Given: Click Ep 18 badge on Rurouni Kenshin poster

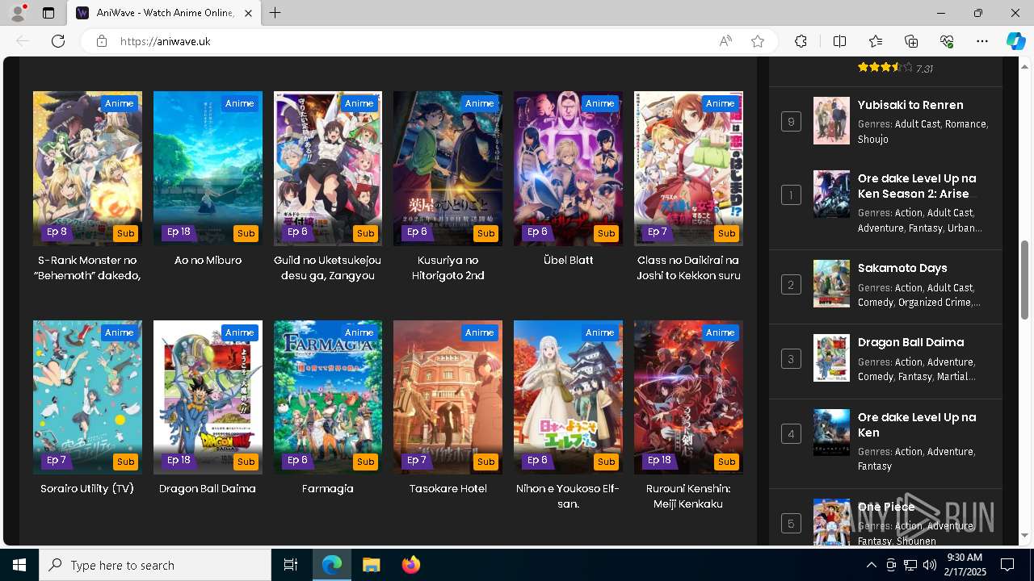Looking at the screenshot, I should click(659, 460).
